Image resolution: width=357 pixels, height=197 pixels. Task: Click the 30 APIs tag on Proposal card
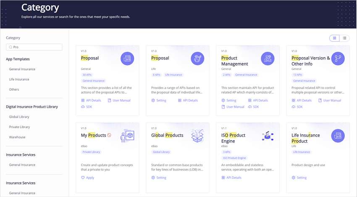coord(87,75)
